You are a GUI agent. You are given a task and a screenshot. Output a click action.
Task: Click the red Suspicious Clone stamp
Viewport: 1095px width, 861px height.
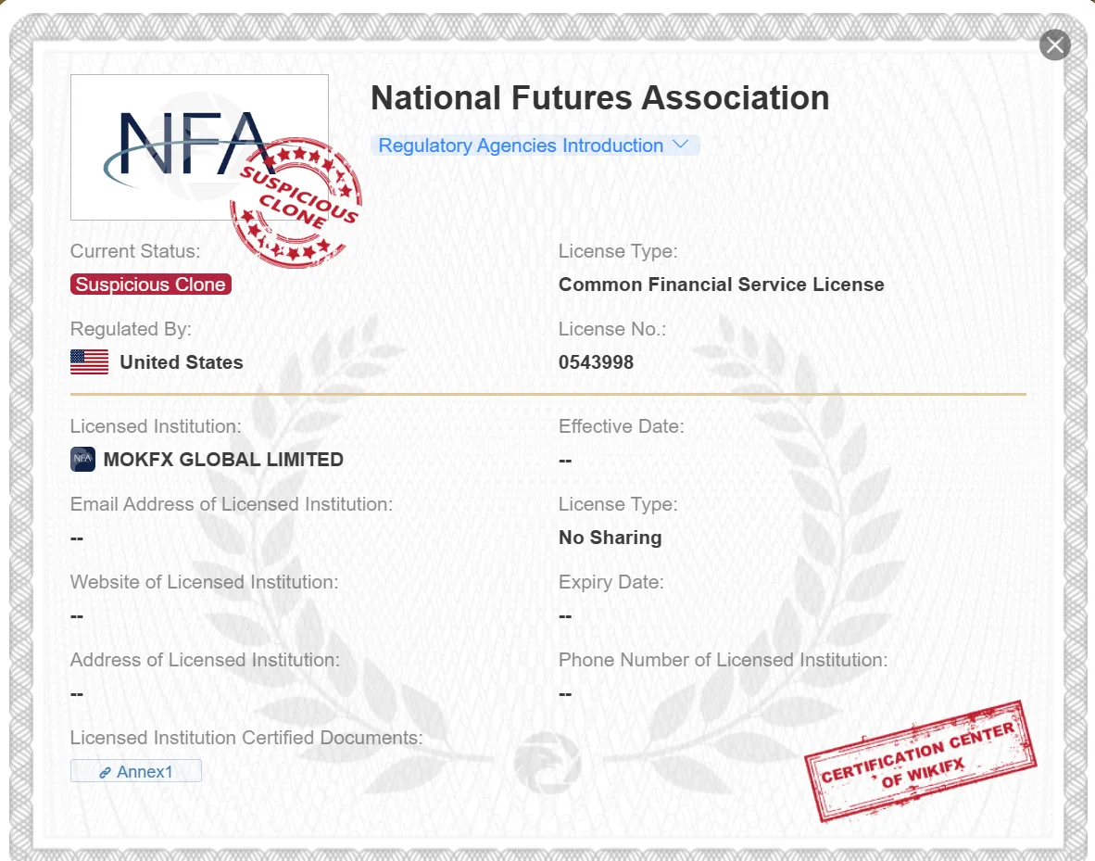[296, 202]
